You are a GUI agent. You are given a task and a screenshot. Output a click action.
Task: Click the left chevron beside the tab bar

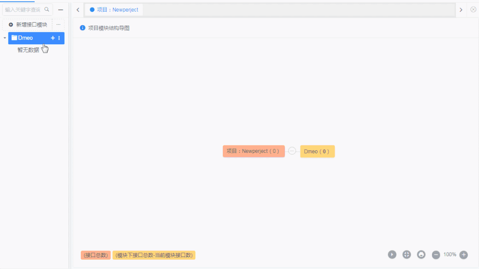(78, 9)
